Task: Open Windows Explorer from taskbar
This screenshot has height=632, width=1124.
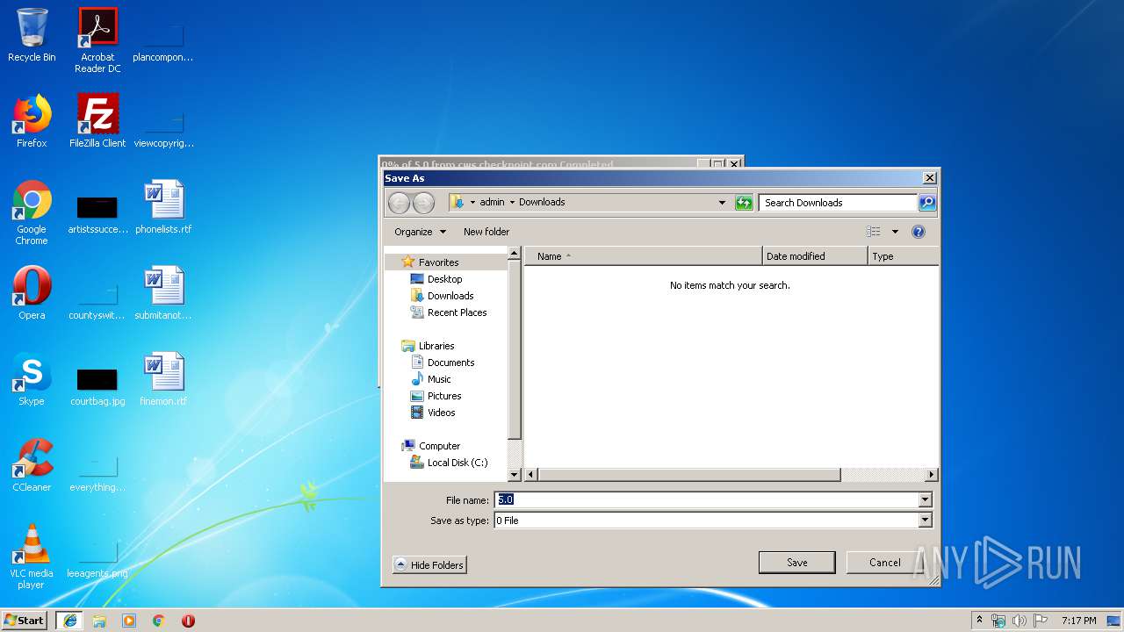Action: (x=99, y=621)
